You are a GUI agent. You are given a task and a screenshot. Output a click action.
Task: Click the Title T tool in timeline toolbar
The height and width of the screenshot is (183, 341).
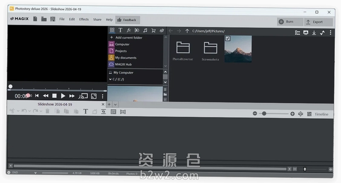point(86,112)
